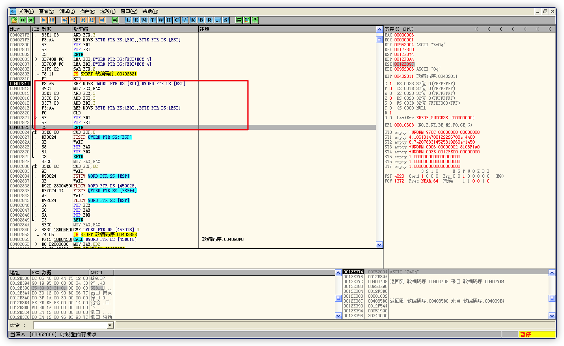Click inside the 命令 command input field
Image resolution: width=564 pixels, height=346 pixels.
70,325
